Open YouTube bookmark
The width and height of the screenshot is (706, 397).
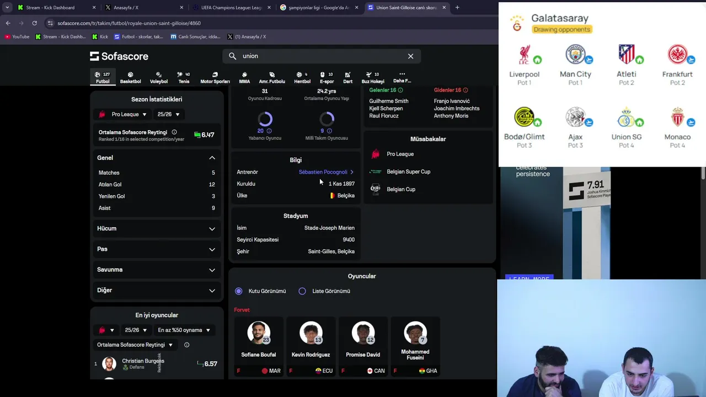pos(17,36)
